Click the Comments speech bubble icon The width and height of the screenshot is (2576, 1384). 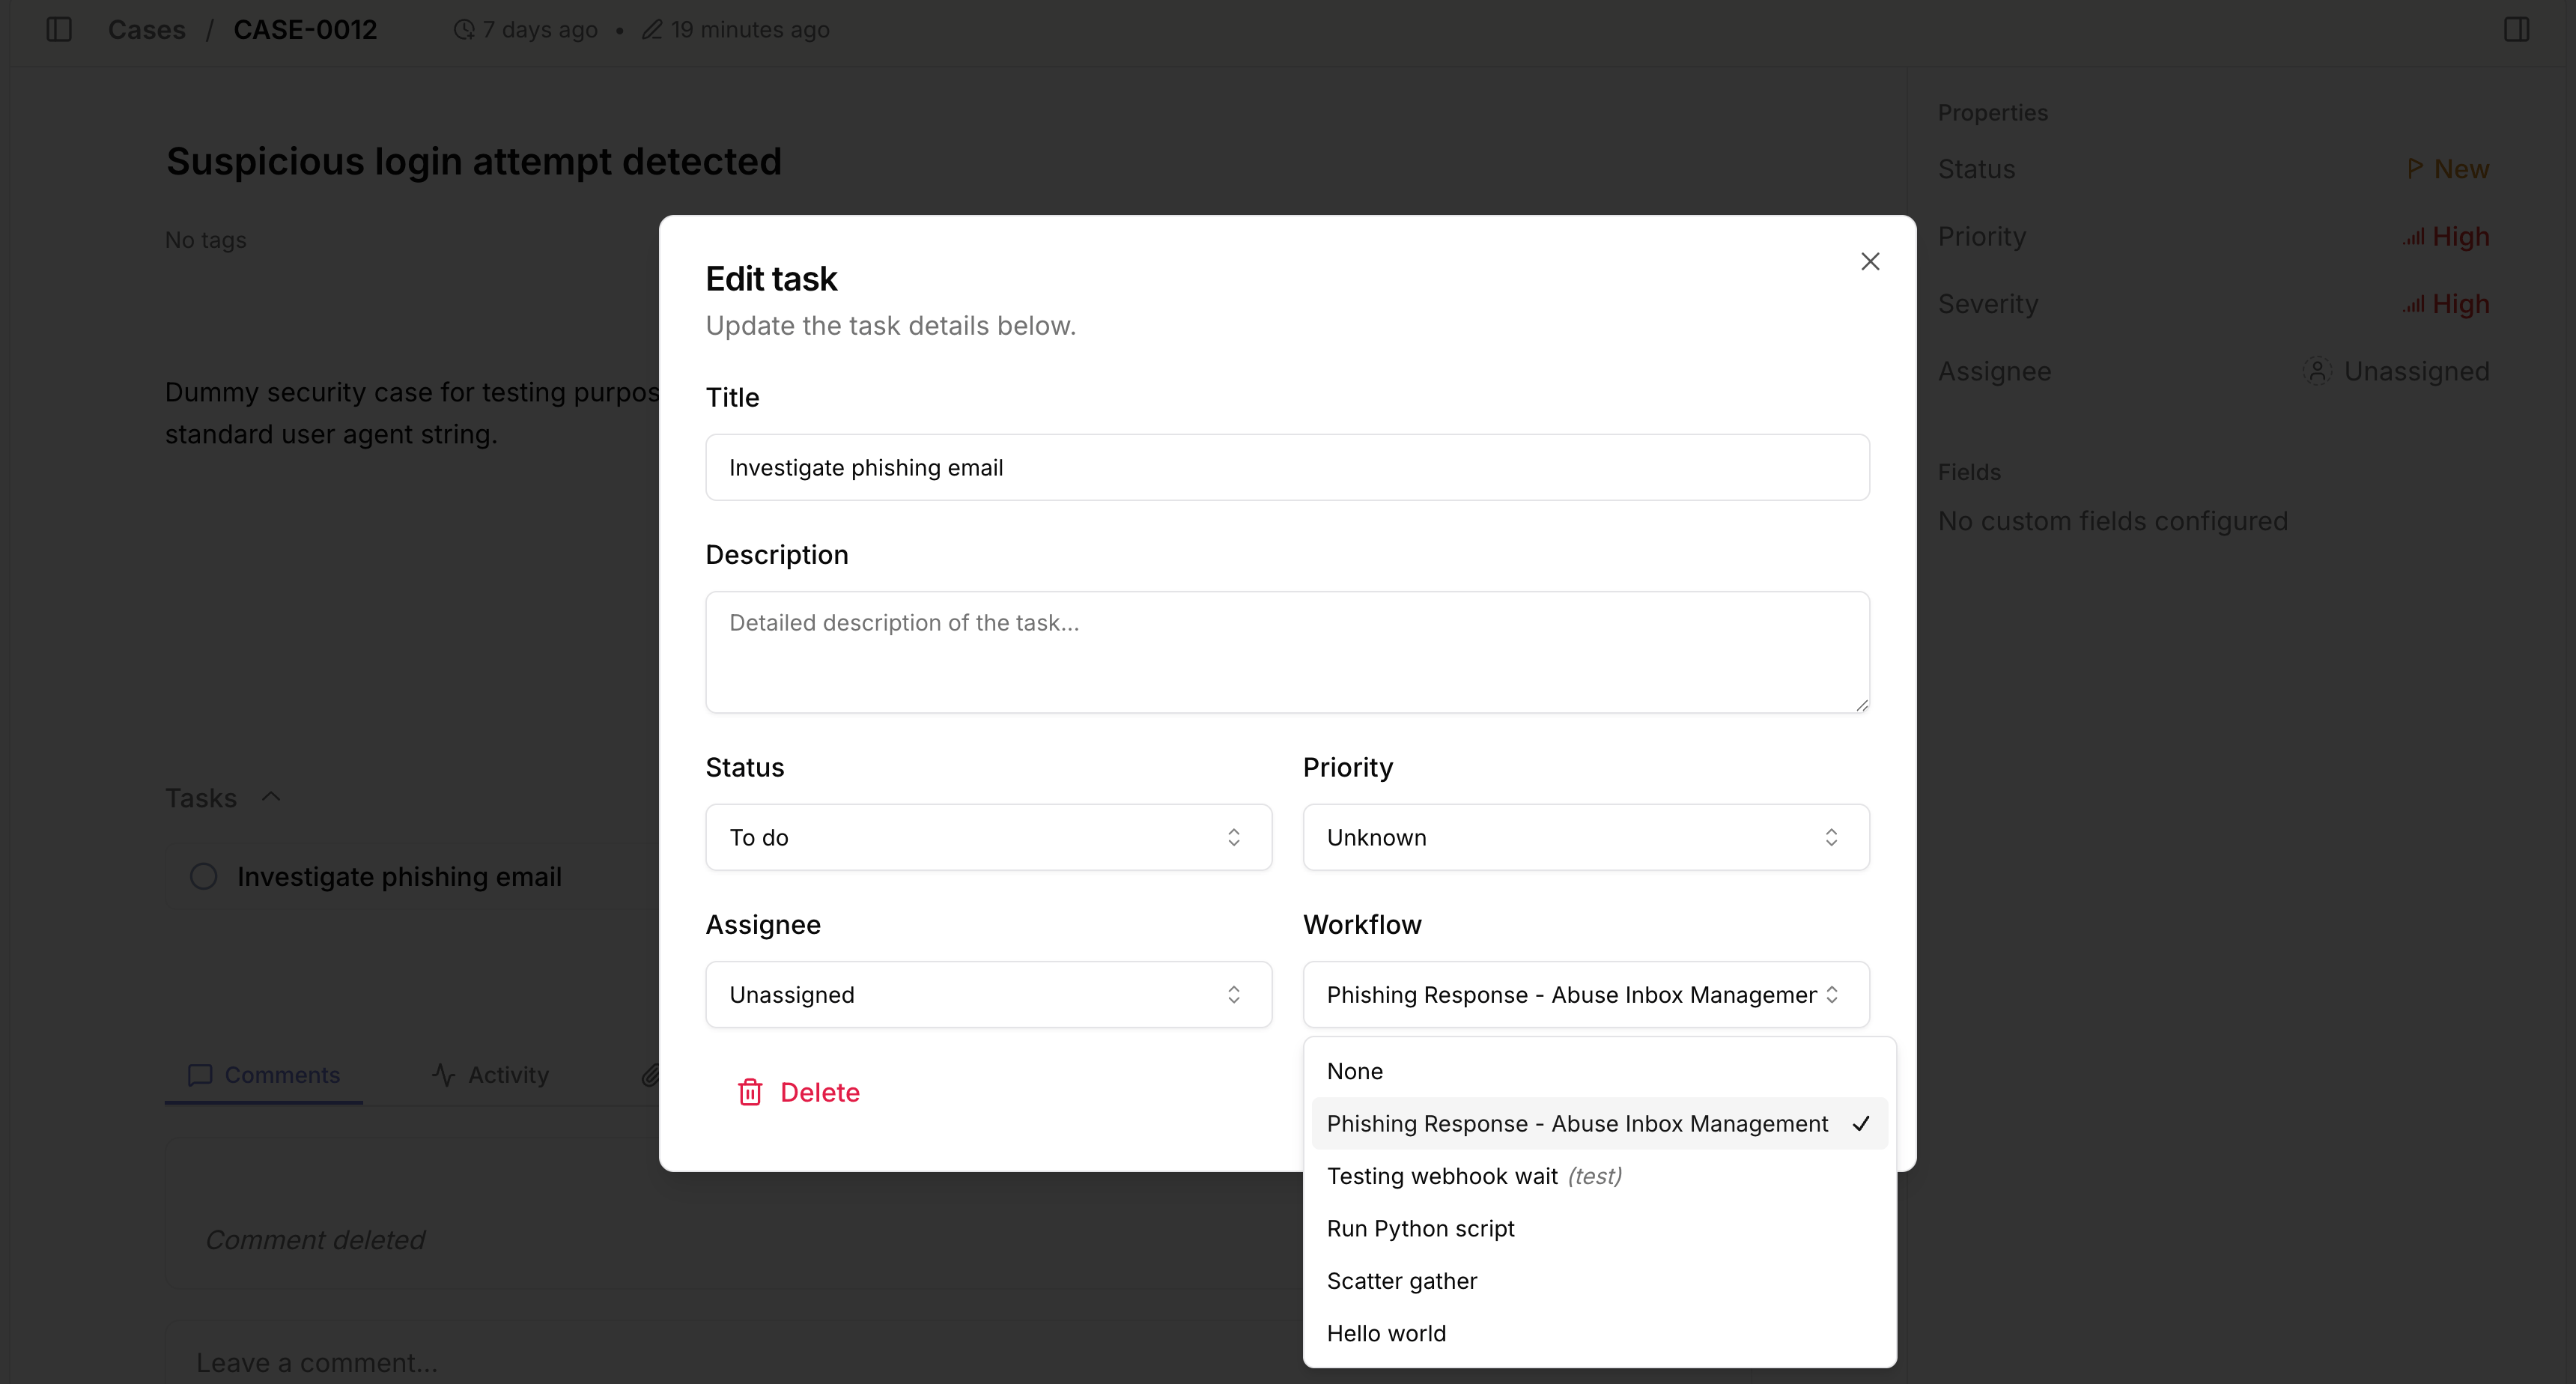[200, 1075]
